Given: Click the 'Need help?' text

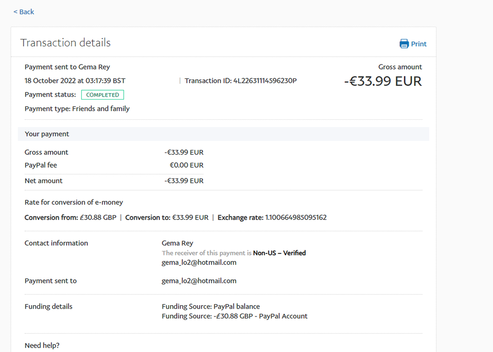Looking at the screenshot, I should click(42, 346).
